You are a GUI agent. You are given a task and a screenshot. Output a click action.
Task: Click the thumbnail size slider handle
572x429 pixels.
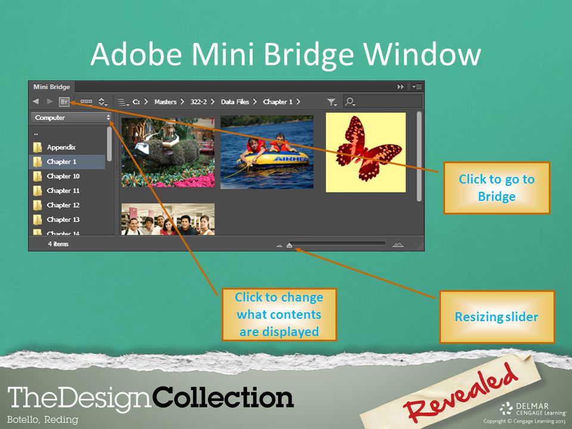tap(290, 245)
